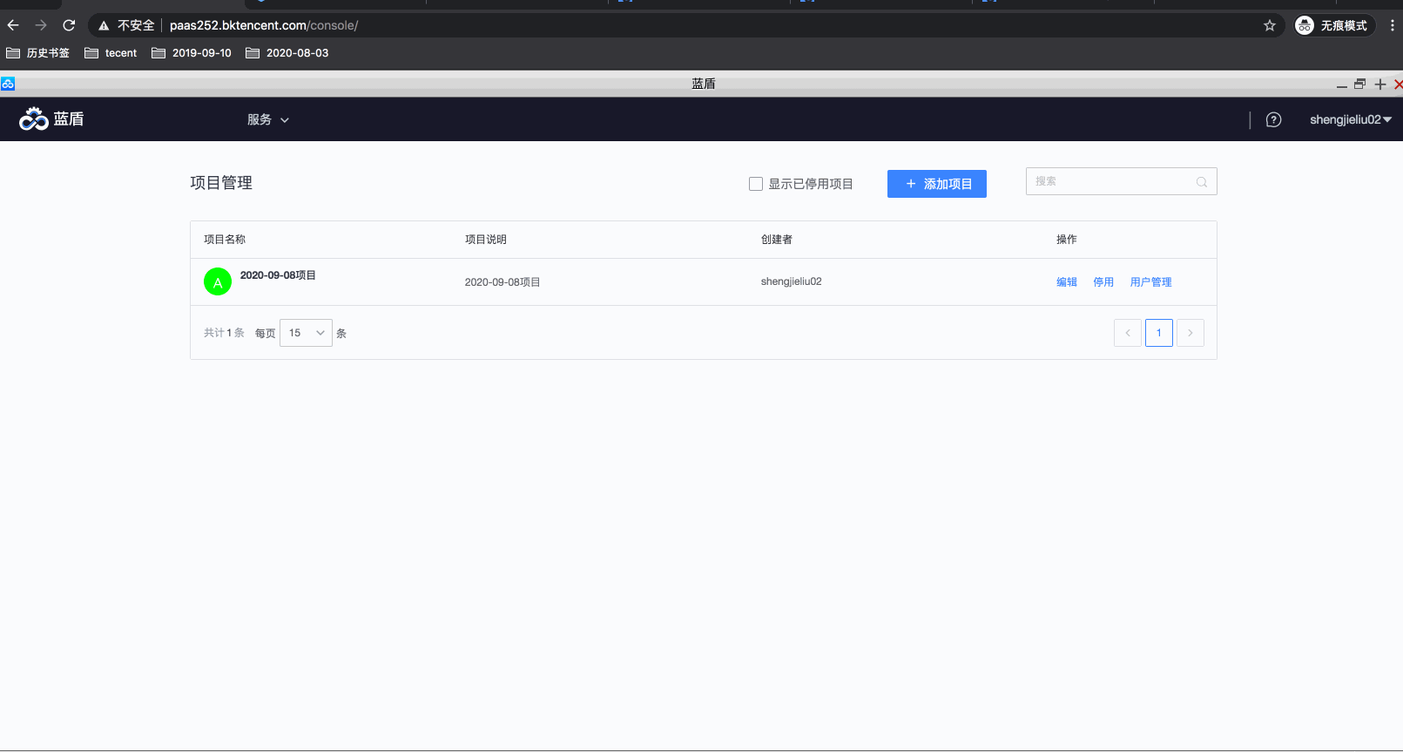The height and width of the screenshot is (752, 1403).
Task: Open the 2020-08-03 bookmark folder
Action: (x=287, y=53)
